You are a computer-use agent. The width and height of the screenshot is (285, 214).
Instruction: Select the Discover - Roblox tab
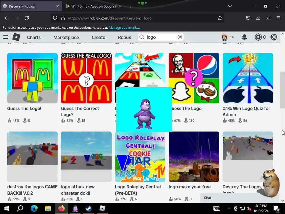pos(31,6)
